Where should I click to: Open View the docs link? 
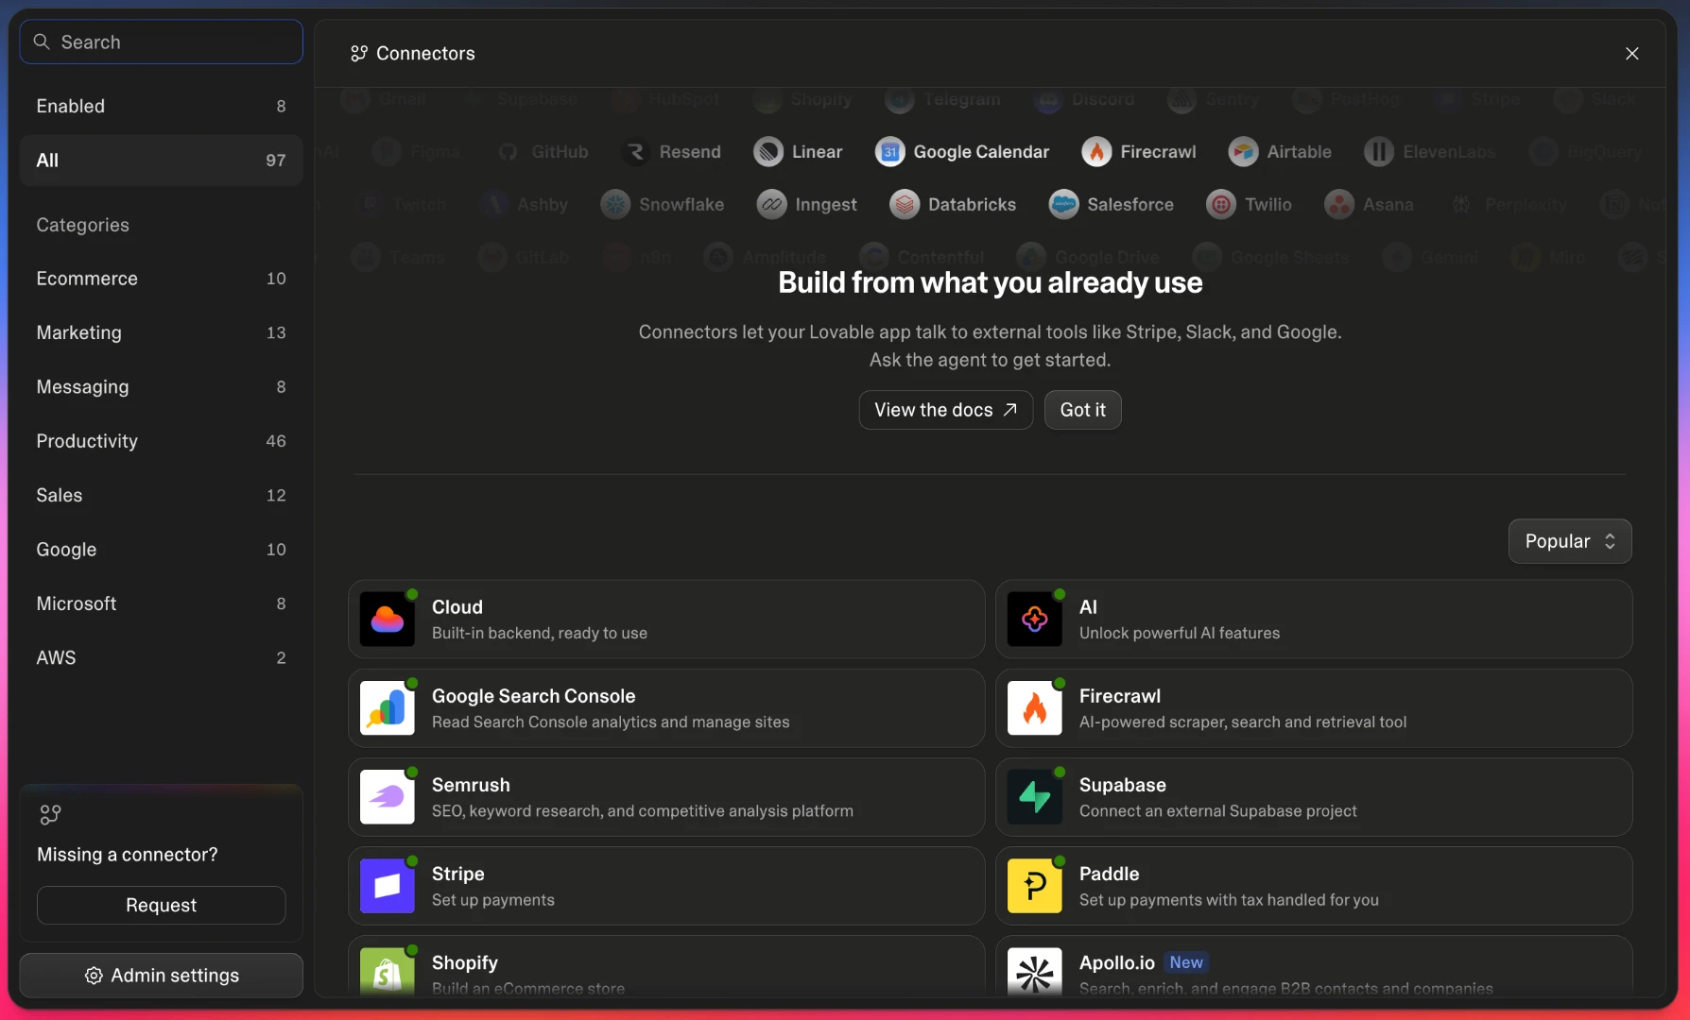point(945,410)
